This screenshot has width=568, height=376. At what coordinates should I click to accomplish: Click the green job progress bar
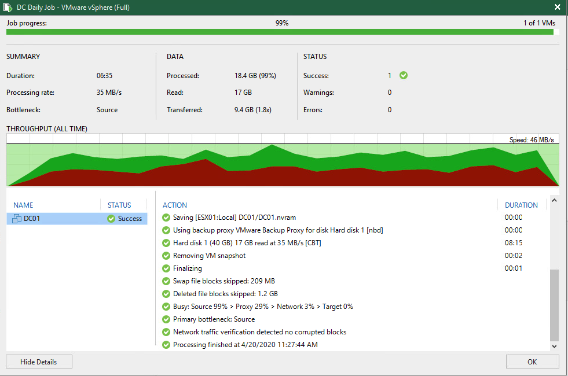pyautogui.click(x=280, y=32)
